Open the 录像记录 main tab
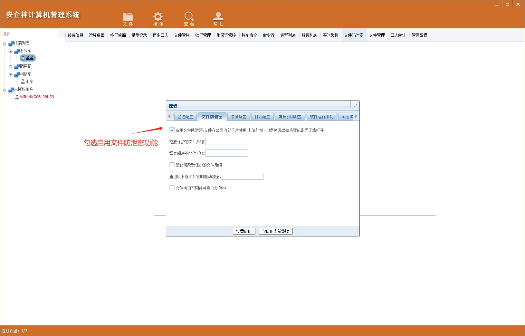 tap(139, 35)
